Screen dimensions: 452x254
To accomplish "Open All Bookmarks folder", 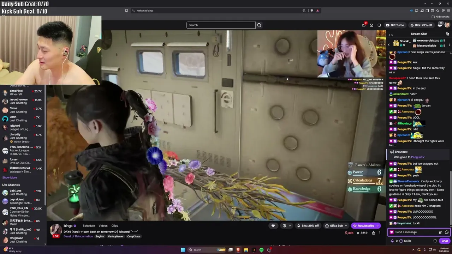I will (x=440, y=17).
